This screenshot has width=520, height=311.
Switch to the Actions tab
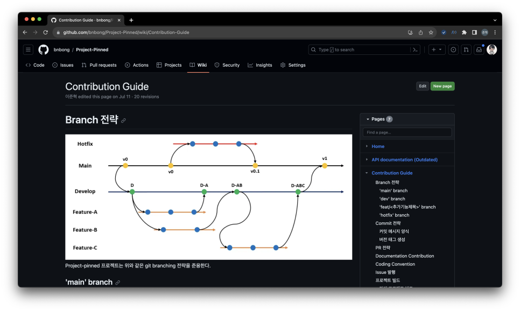[137, 65]
